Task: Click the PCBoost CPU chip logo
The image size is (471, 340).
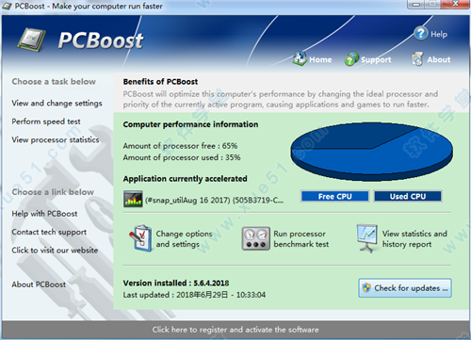Action: pyautogui.click(x=31, y=40)
